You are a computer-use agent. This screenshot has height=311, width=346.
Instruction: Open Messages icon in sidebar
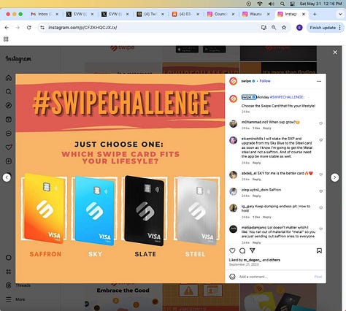[x=9, y=134]
